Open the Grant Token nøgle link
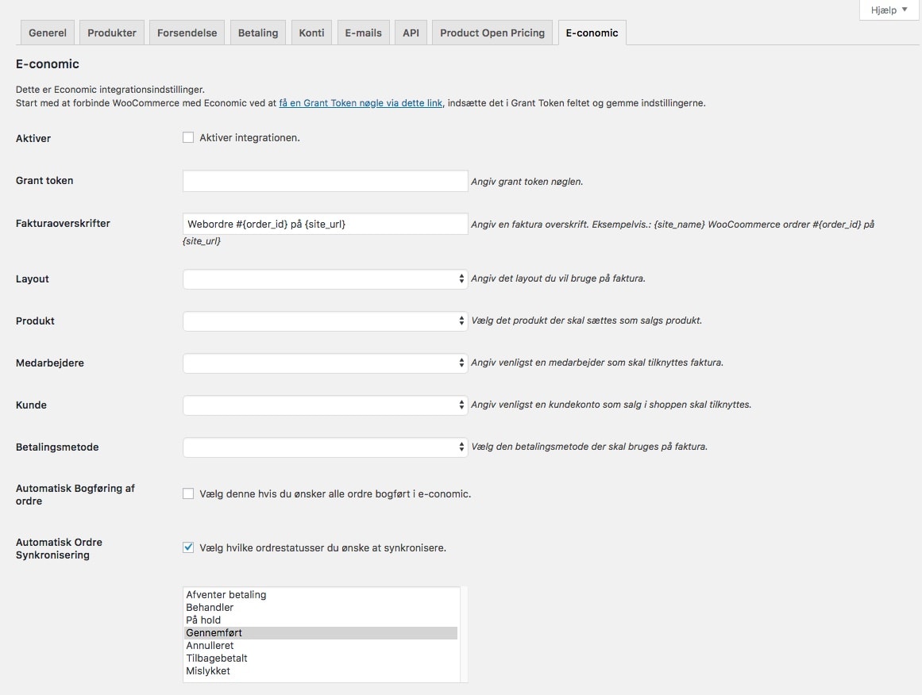Screen dimensions: 922x695 (x=361, y=103)
